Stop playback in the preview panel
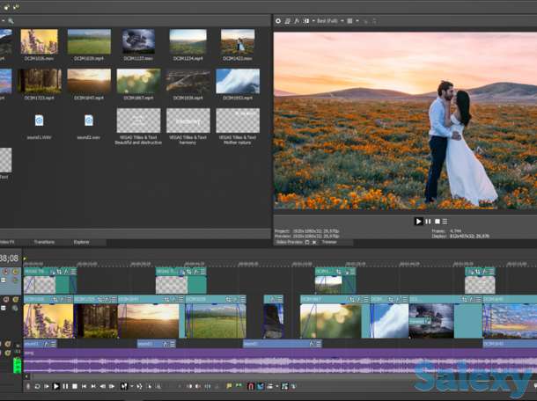The width and height of the screenshot is (537, 401). pos(437,222)
